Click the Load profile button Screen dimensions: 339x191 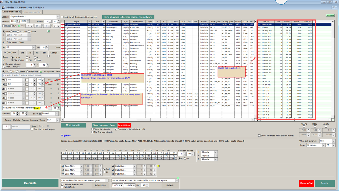[34, 126]
